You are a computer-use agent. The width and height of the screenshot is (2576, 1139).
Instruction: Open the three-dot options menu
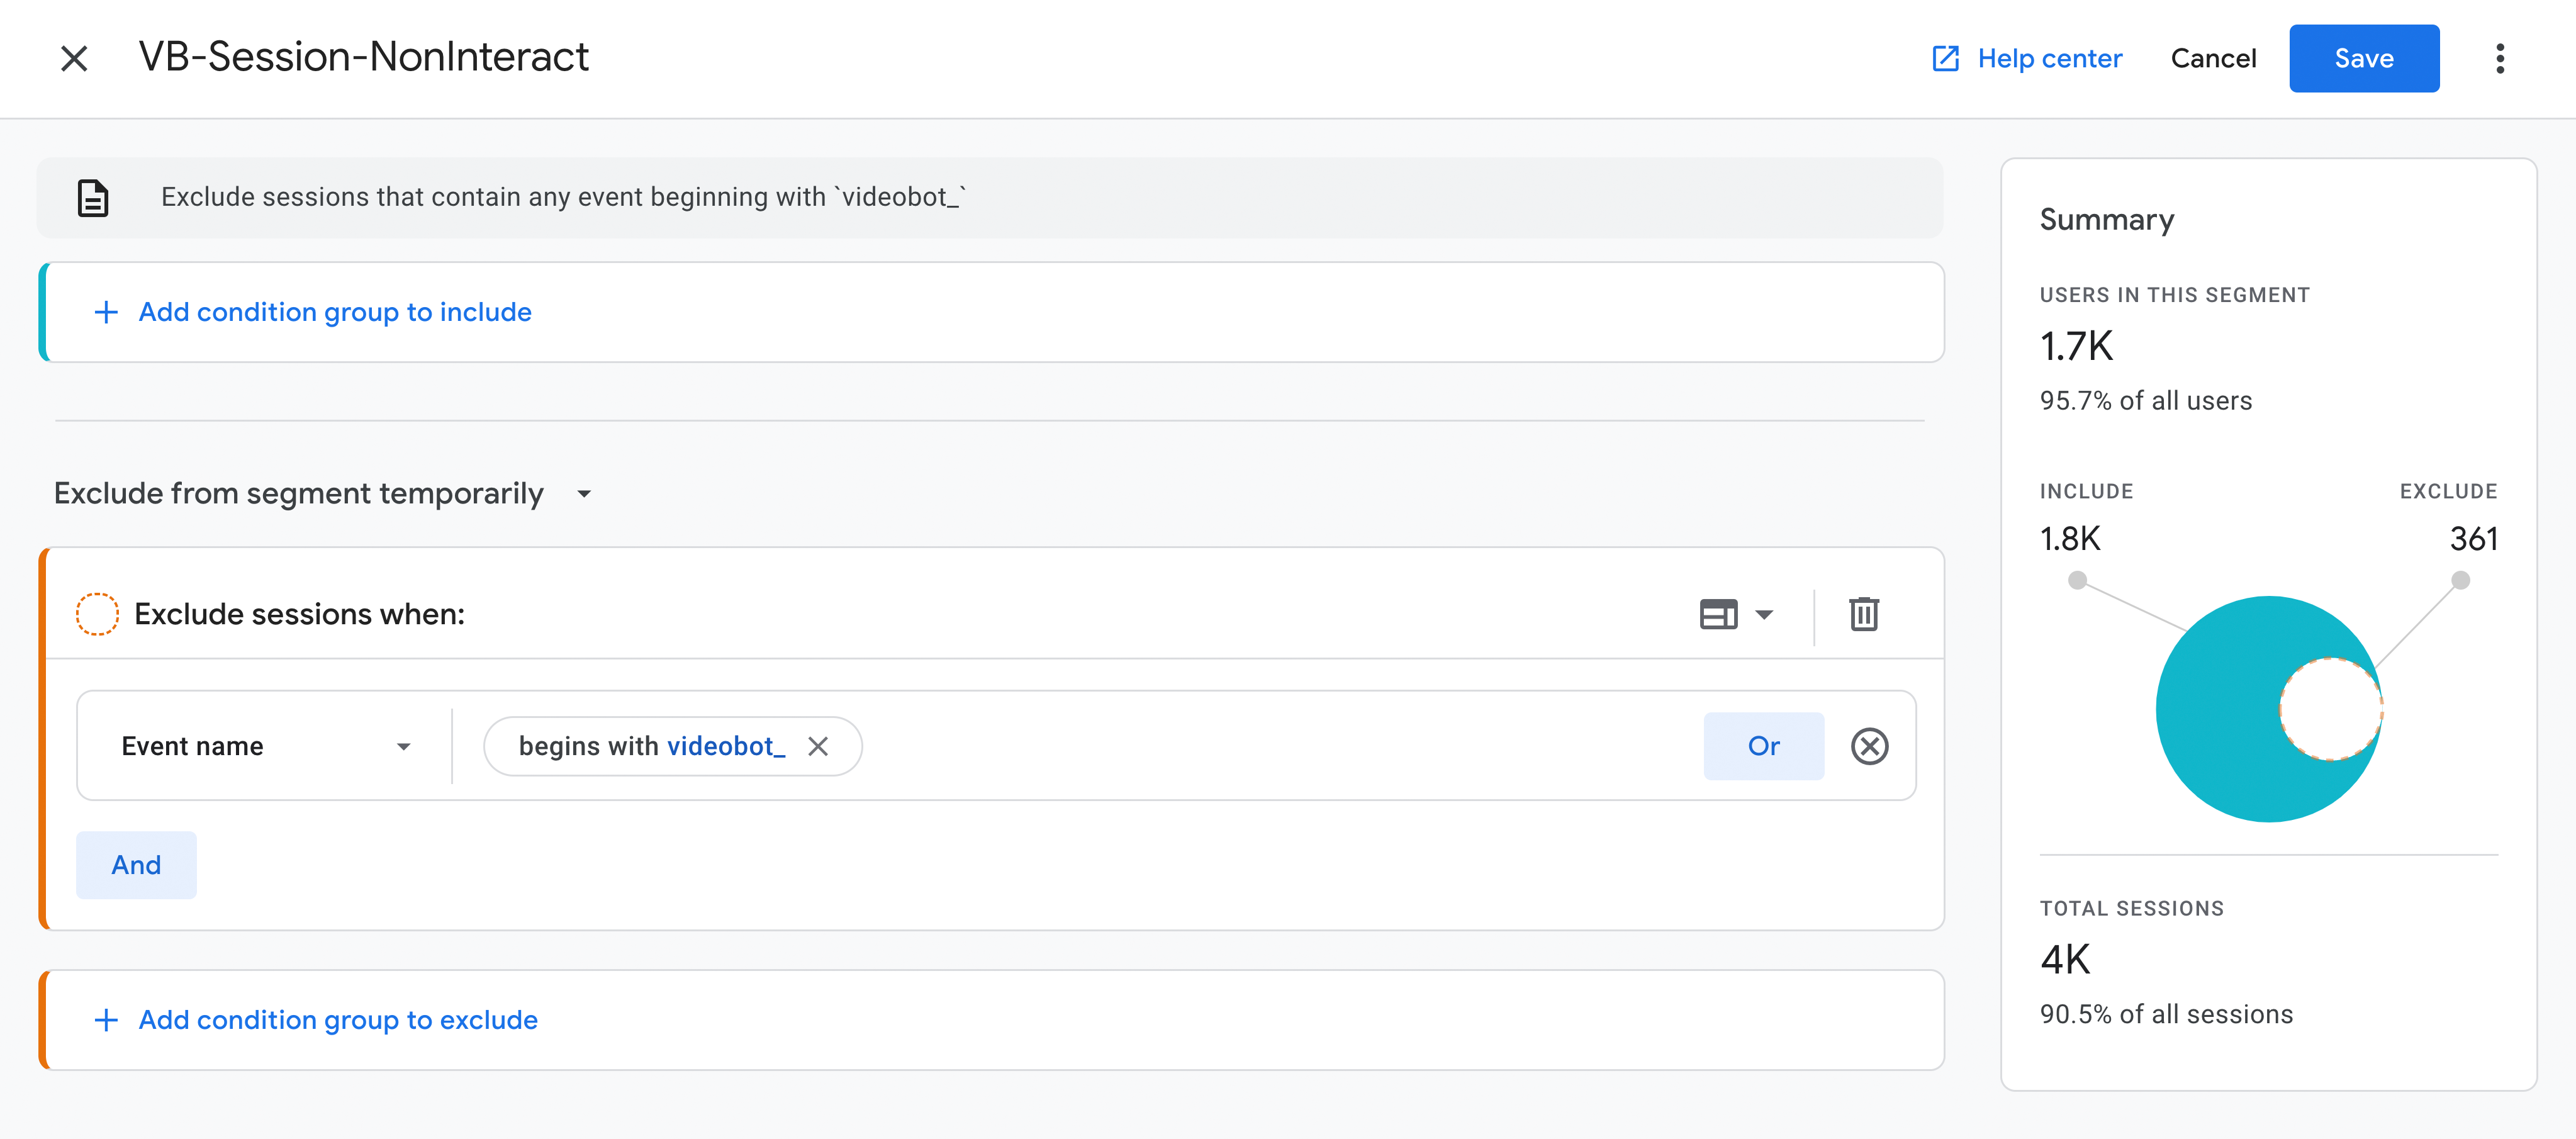tap(2500, 58)
